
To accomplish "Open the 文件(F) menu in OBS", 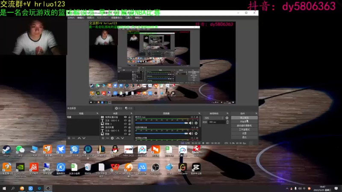I will 71,17.
